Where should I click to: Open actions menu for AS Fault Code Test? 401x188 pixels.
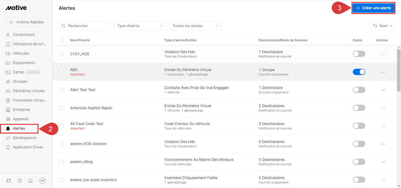pyautogui.click(x=383, y=126)
